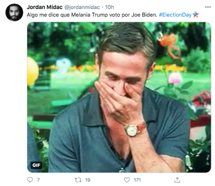Click the tweet text about Melania Trump
This screenshot has height=186, width=215.
point(92,15)
